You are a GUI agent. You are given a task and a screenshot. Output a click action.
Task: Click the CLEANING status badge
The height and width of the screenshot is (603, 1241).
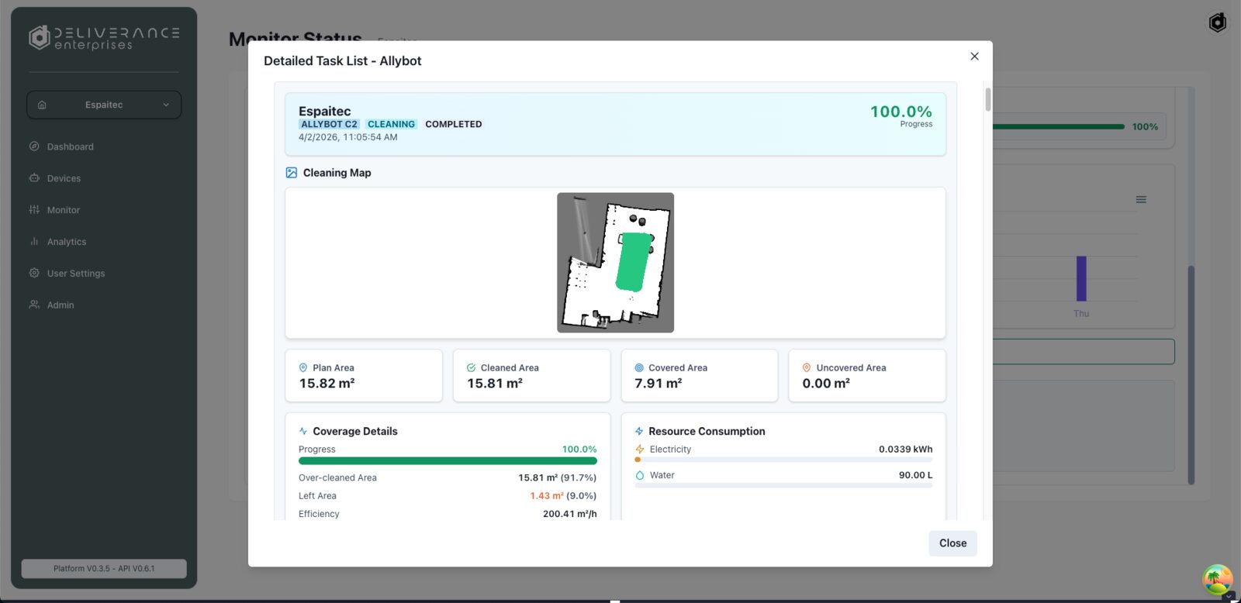391,124
